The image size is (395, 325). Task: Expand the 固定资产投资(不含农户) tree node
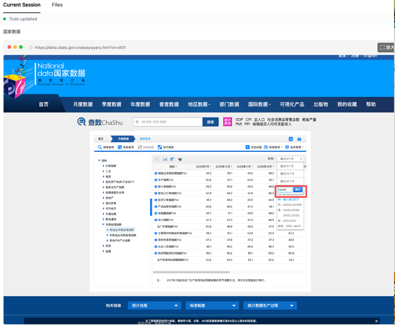click(103, 182)
